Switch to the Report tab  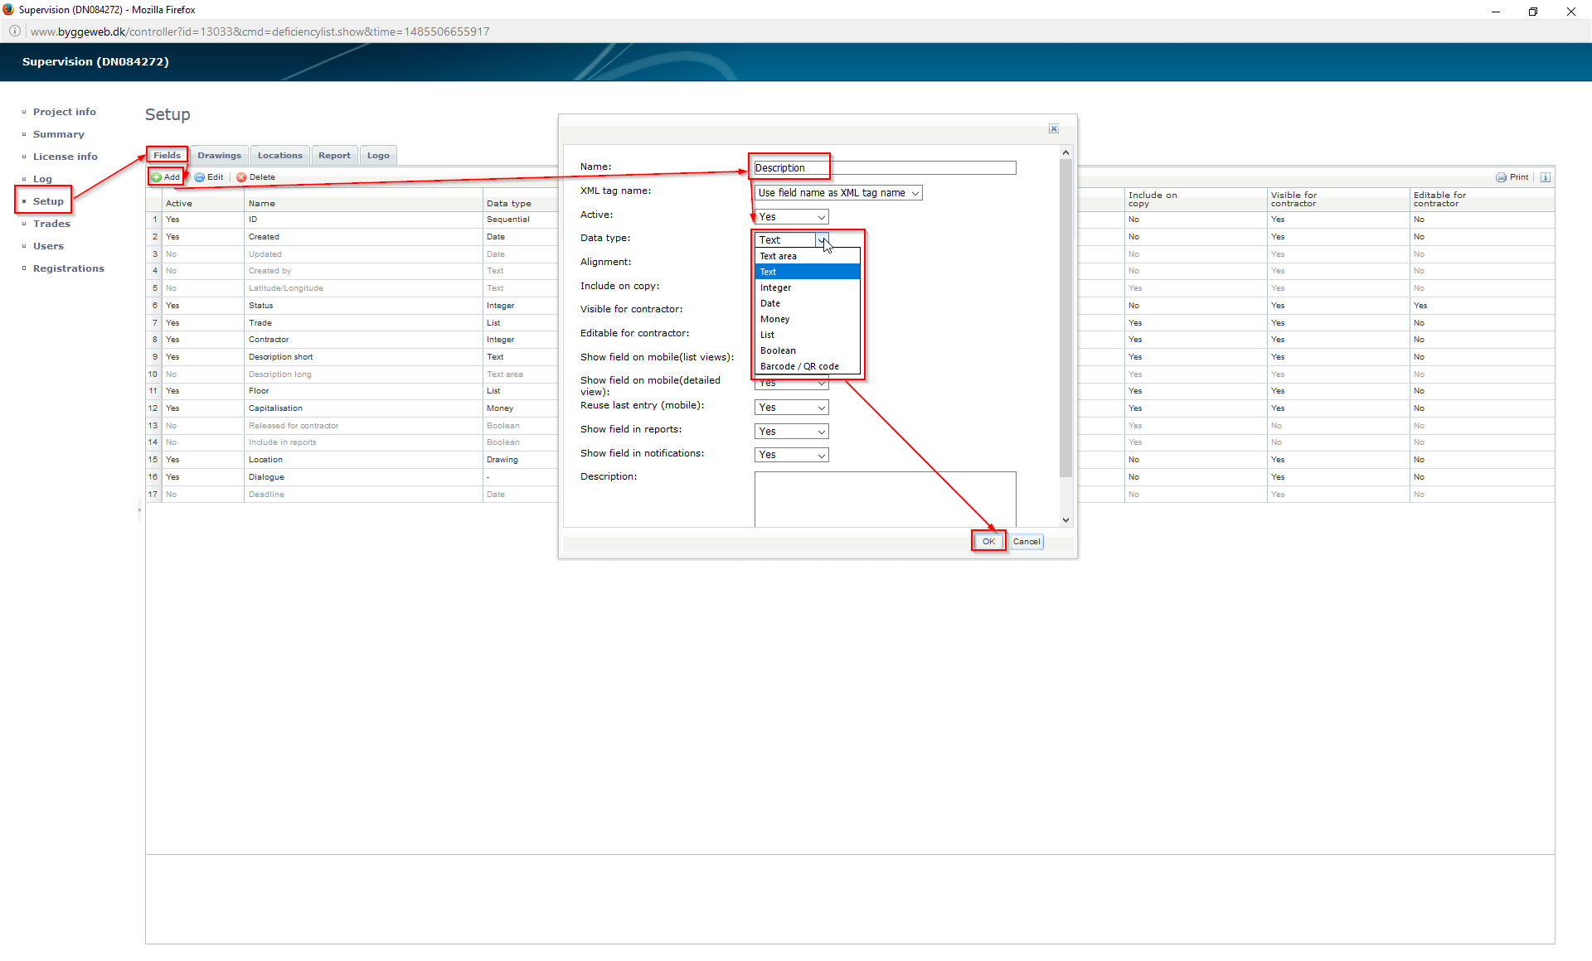click(x=334, y=155)
